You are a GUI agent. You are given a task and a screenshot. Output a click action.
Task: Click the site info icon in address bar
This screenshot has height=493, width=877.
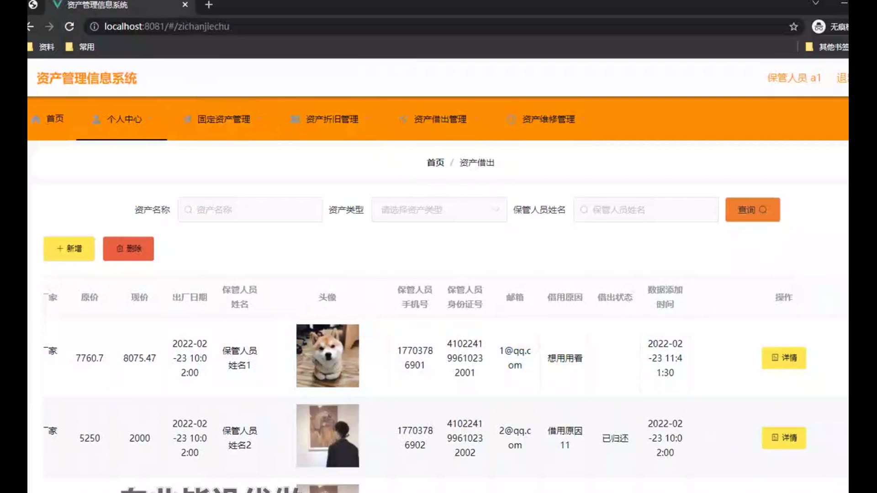pyautogui.click(x=94, y=26)
